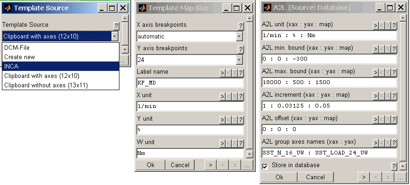Pick Clipboard without axes (13x11) option
The width and height of the screenshot is (410, 185).
click(61, 85)
